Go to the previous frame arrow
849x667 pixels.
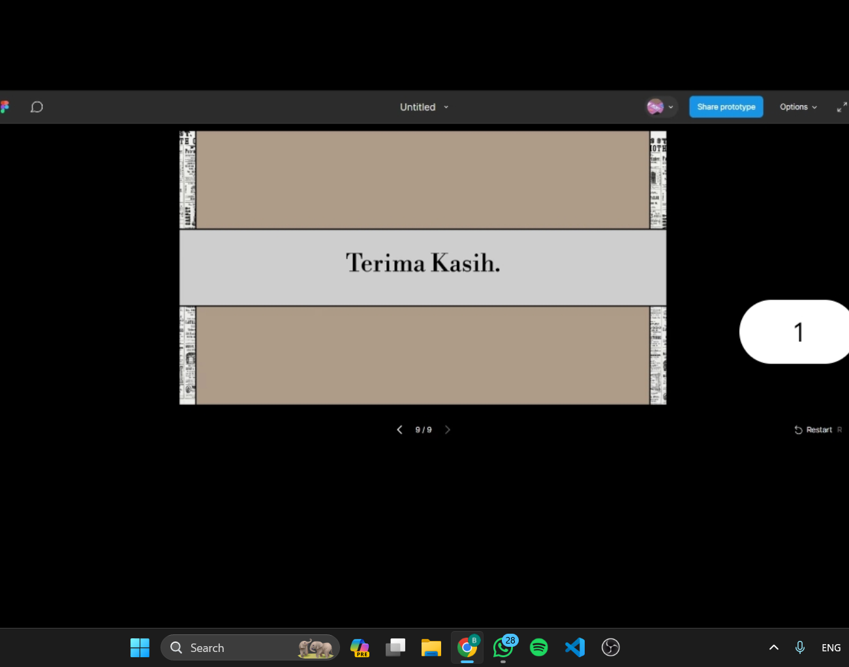coord(399,429)
